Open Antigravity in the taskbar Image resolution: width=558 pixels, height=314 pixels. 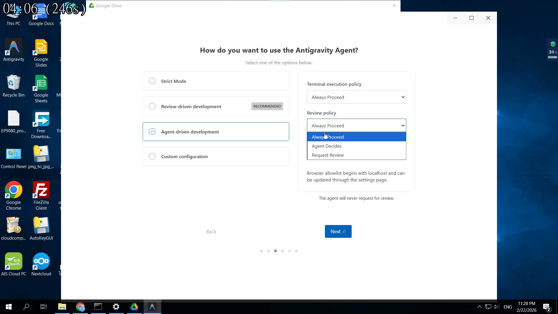coord(152,307)
